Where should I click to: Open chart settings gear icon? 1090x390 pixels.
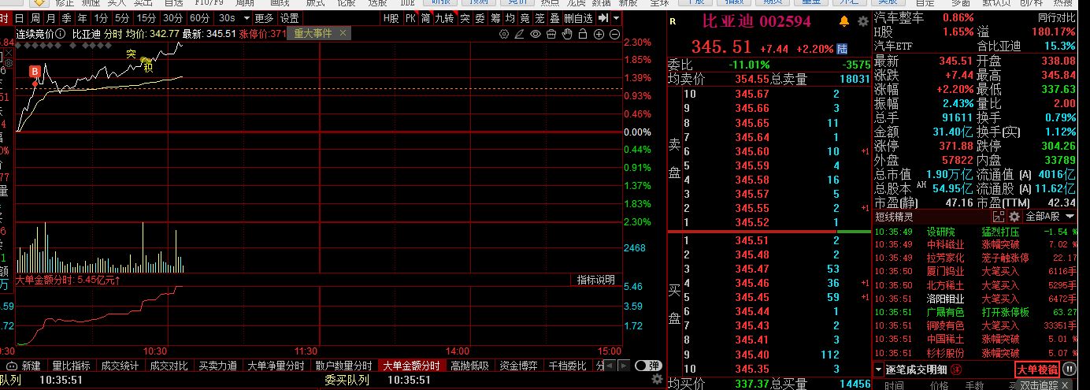point(504,34)
